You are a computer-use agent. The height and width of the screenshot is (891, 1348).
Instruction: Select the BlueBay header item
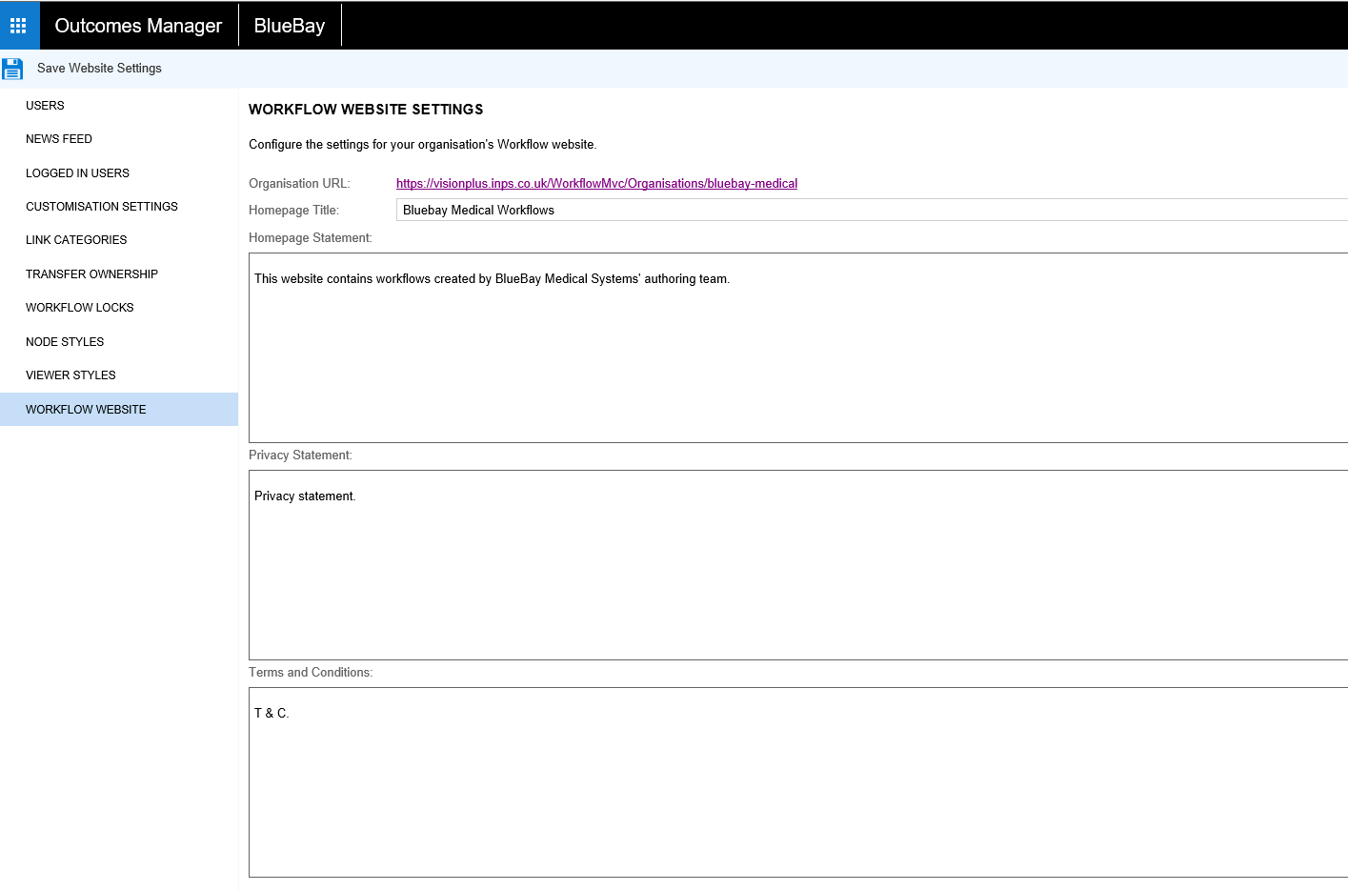pyautogui.click(x=290, y=26)
